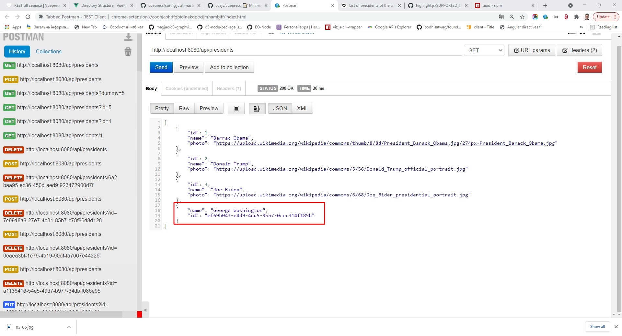622x336 pixels.
Task: Switch to the Collections tab
Action: (x=49, y=52)
